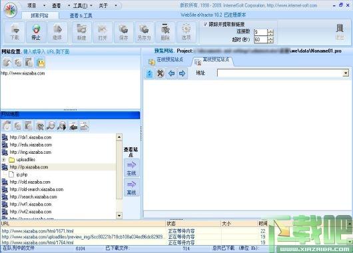The width and height of the screenshot is (353, 253).
Task: Click http://www.xiazaiba.com in URL list
Action: pyautogui.click(x=23, y=73)
